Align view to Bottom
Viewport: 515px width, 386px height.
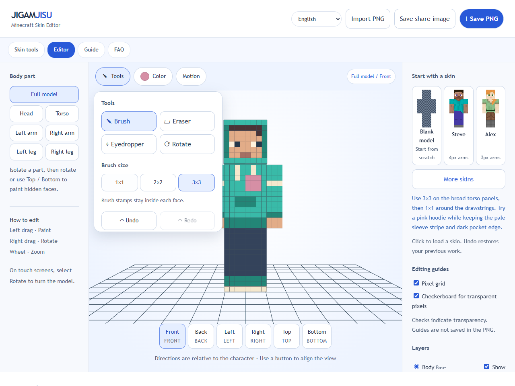pyautogui.click(x=317, y=336)
